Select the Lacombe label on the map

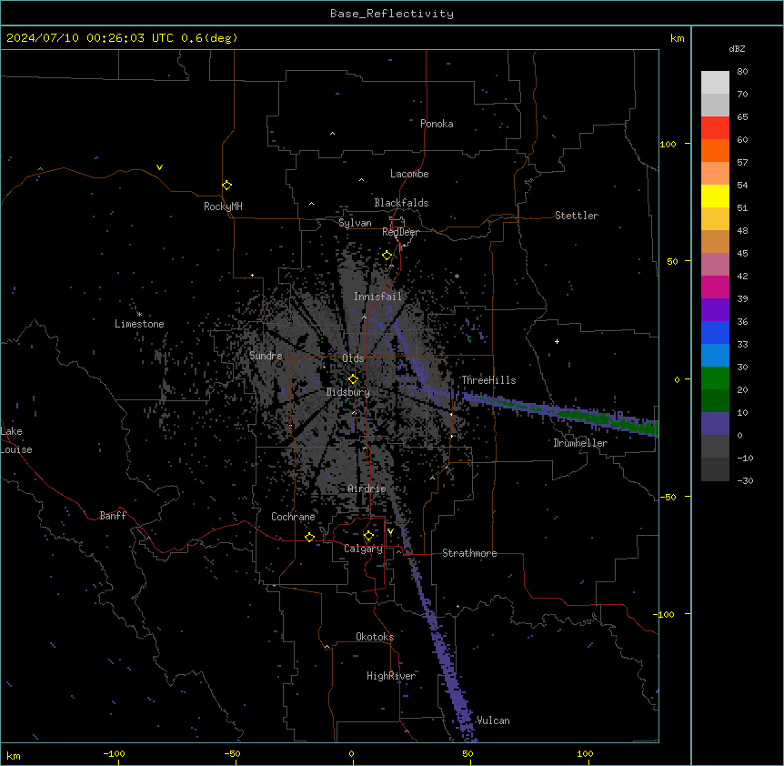[409, 174]
